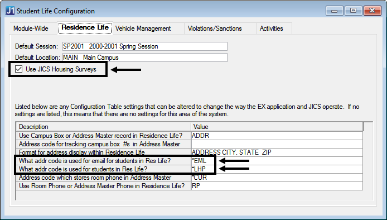Select the Violations/Sanctions tab

215,28
